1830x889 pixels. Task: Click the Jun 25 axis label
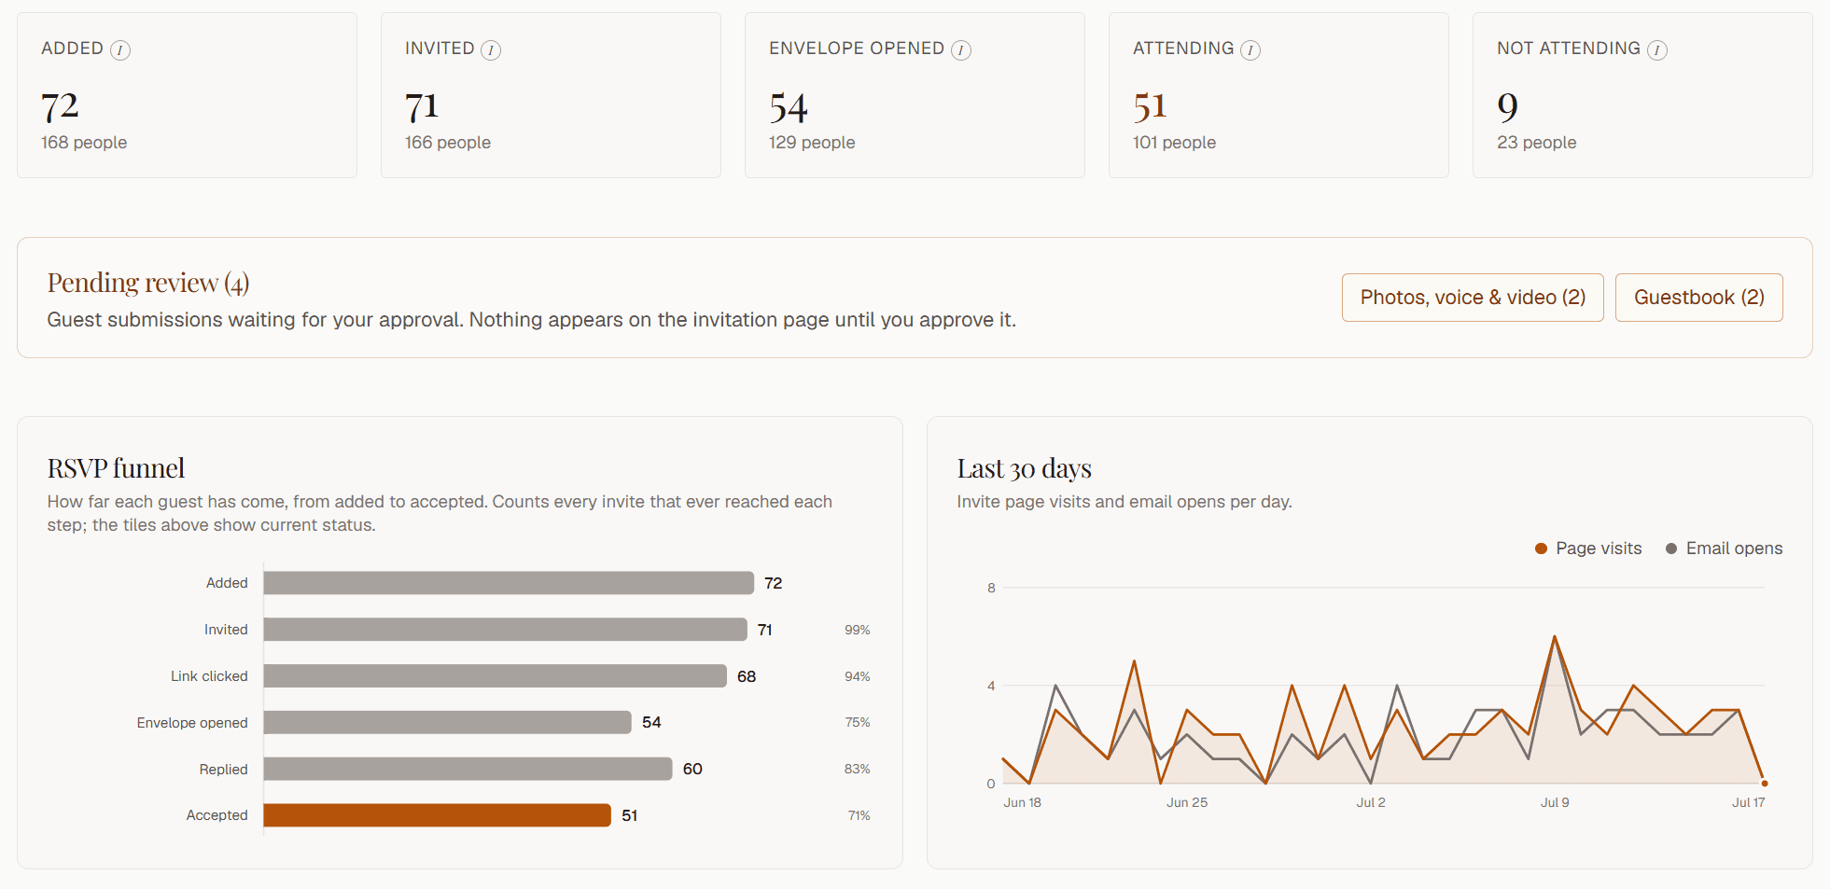coord(1187,802)
